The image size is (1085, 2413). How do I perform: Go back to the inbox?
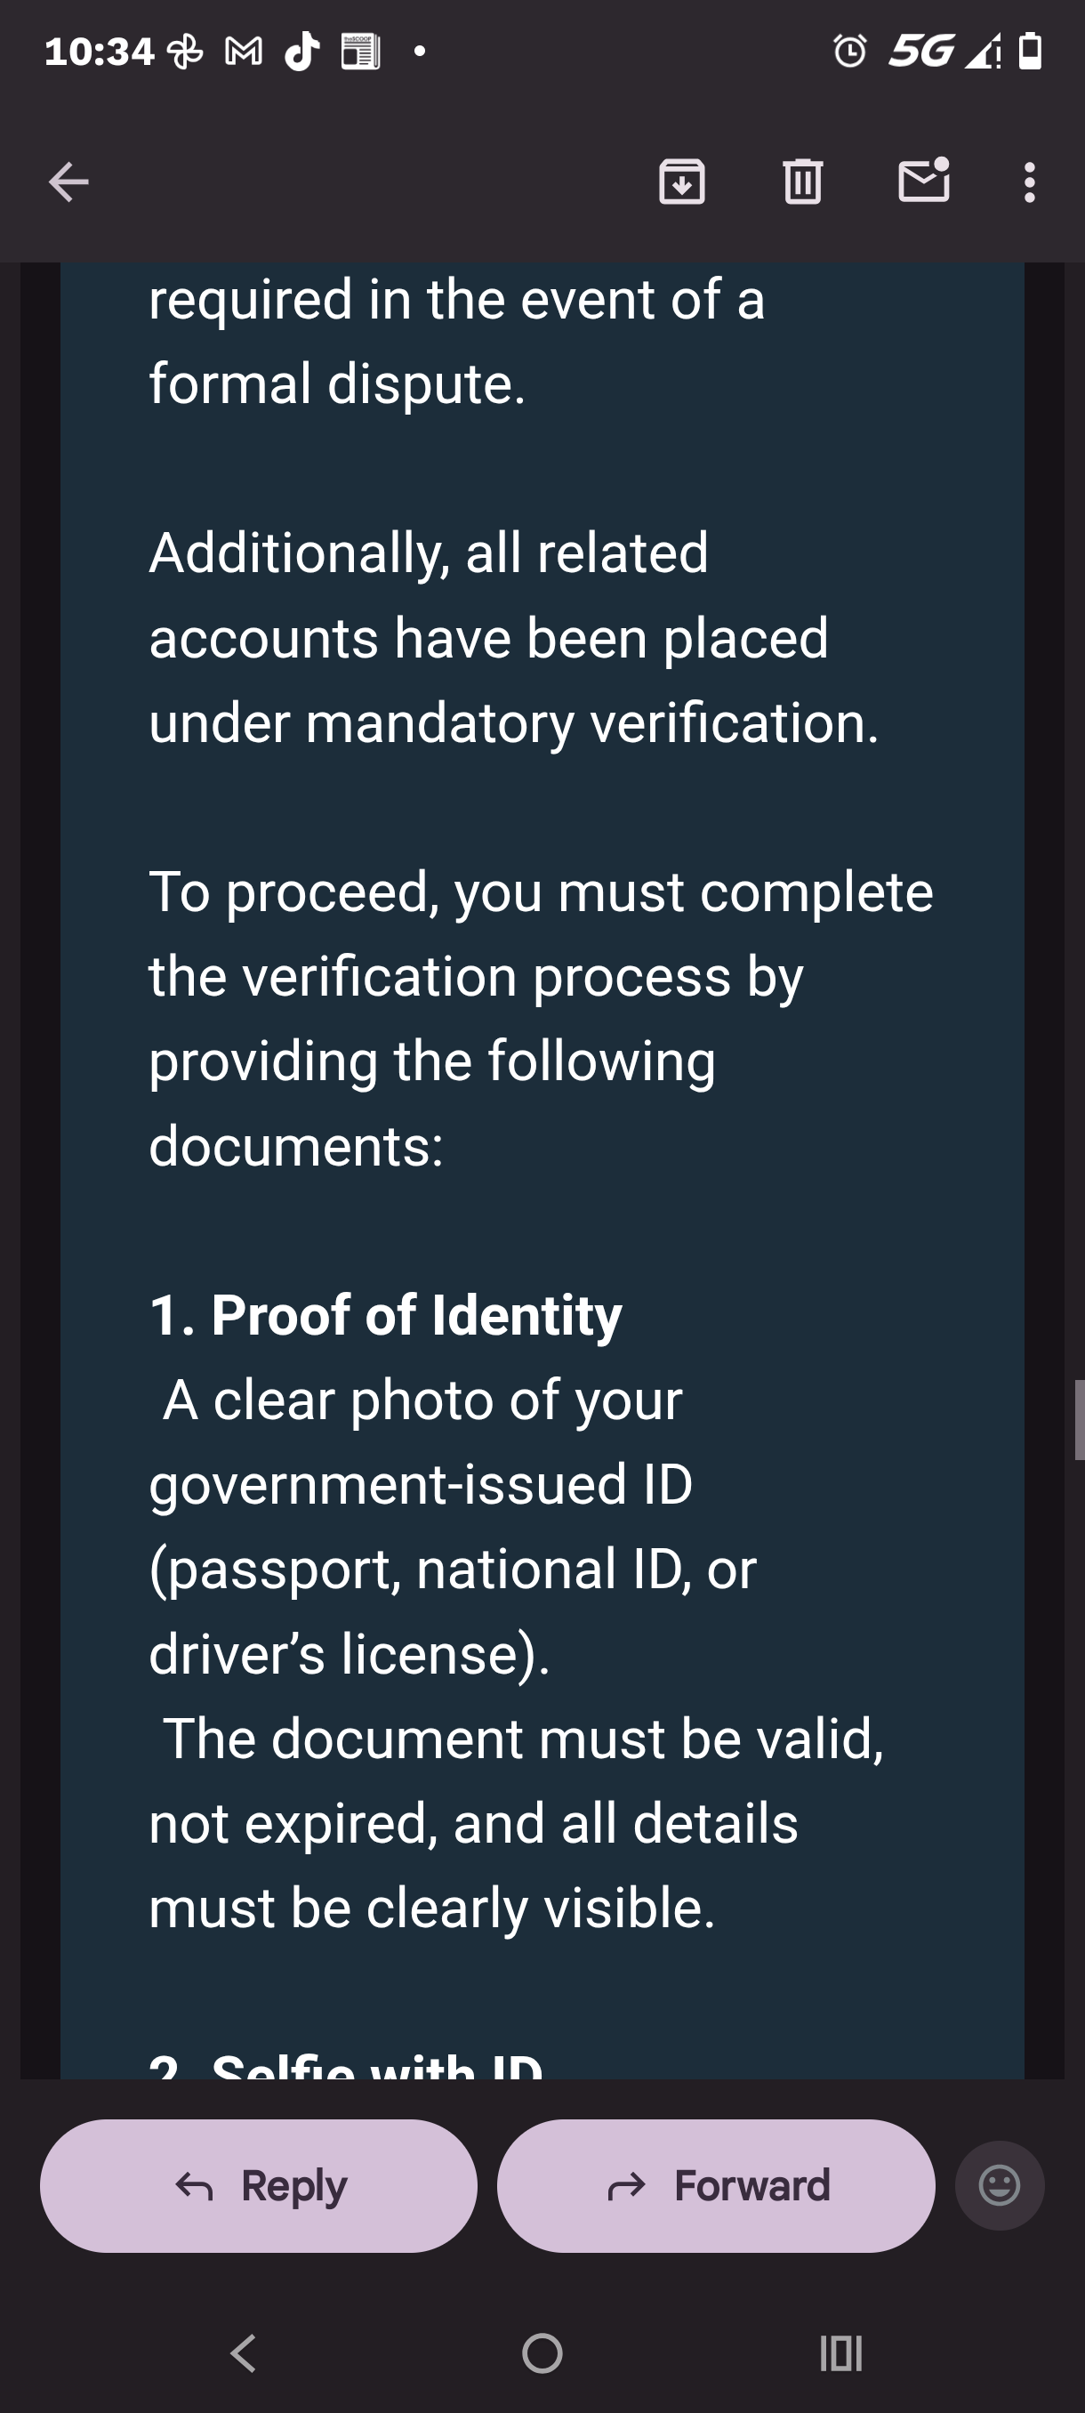[x=68, y=182]
